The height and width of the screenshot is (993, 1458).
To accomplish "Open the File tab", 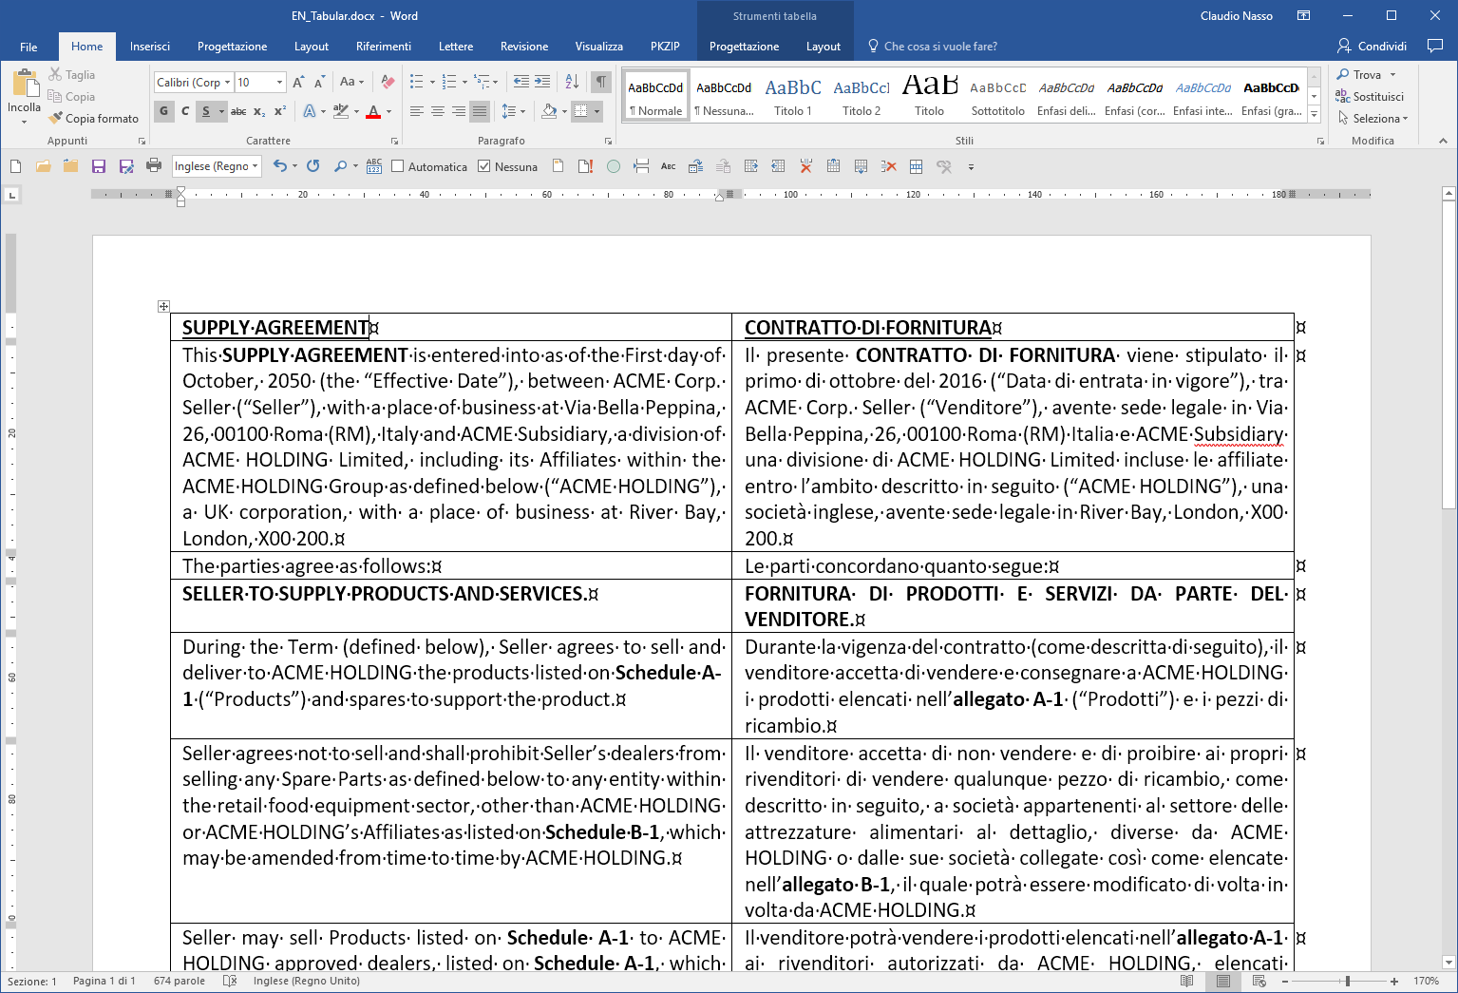I will click(x=28, y=47).
